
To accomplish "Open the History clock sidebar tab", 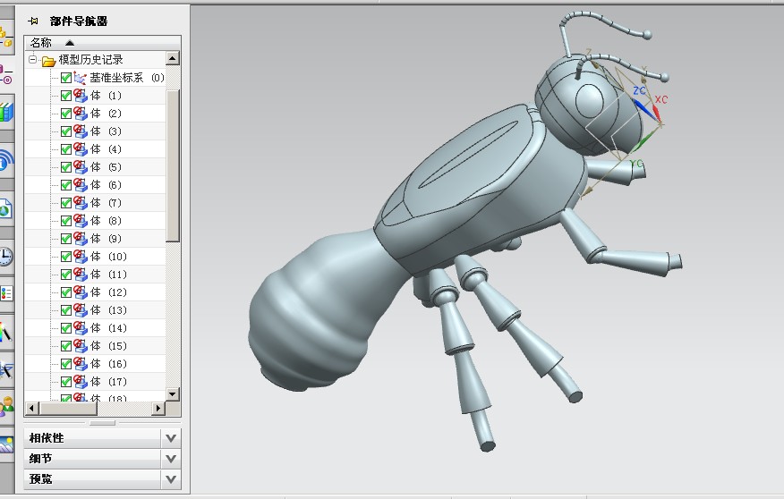I will [x=5, y=257].
